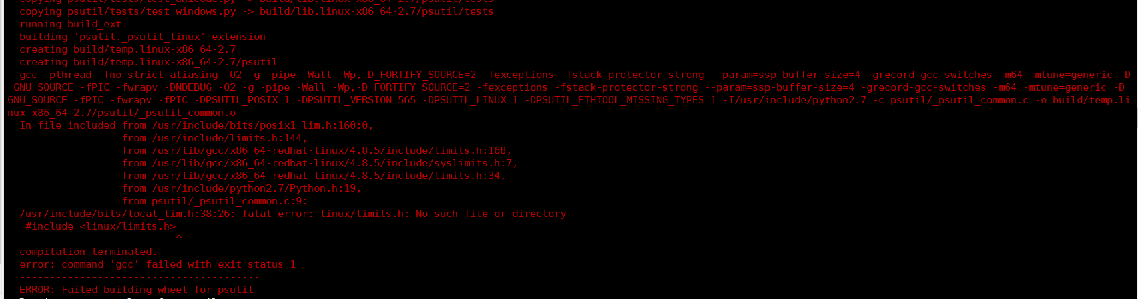Click the 'creating build/temp.linux-x86_64-2.7/psutil' line
This screenshot has height=299, width=1138.
pyautogui.click(x=148, y=62)
